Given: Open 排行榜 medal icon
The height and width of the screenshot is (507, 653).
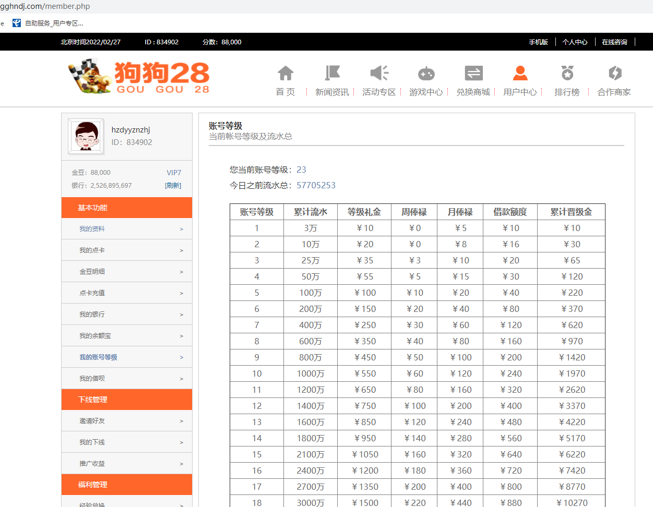Looking at the screenshot, I should [x=567, y=73].
